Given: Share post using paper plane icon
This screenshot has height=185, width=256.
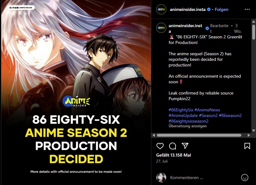Looking at the screenshot, I should (x=185, y=146).
